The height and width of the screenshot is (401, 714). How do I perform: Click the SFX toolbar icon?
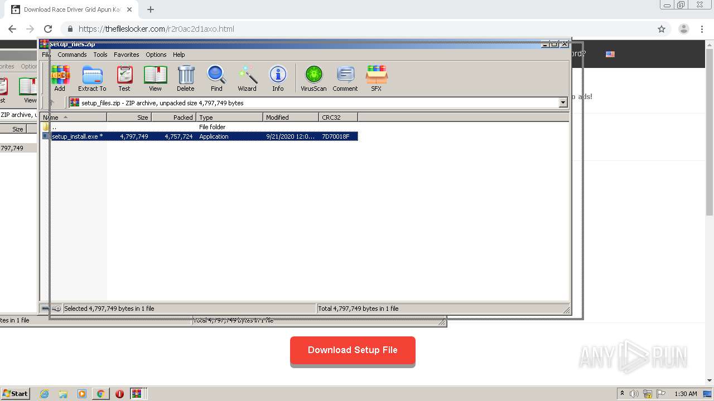(x=377, y=78)
